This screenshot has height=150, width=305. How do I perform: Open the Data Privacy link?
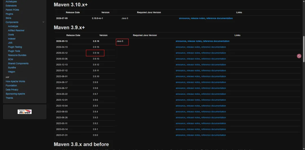[x=12, y=90]
